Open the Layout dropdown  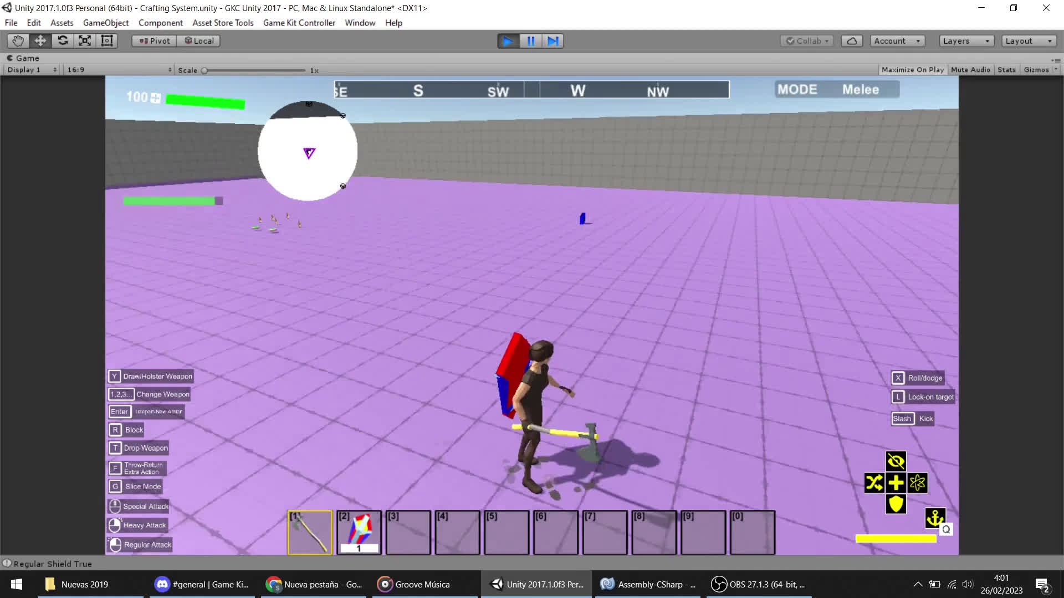[x=1029, y=40]
